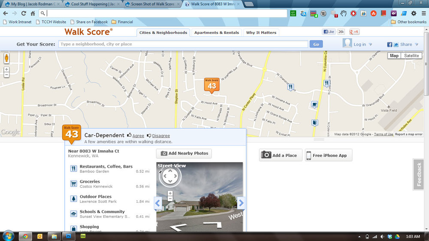Screen dimensions: 429x241
Task: Click the Walk Score 43 map marker
Action: pyautogui.click(x=212, y=85)
